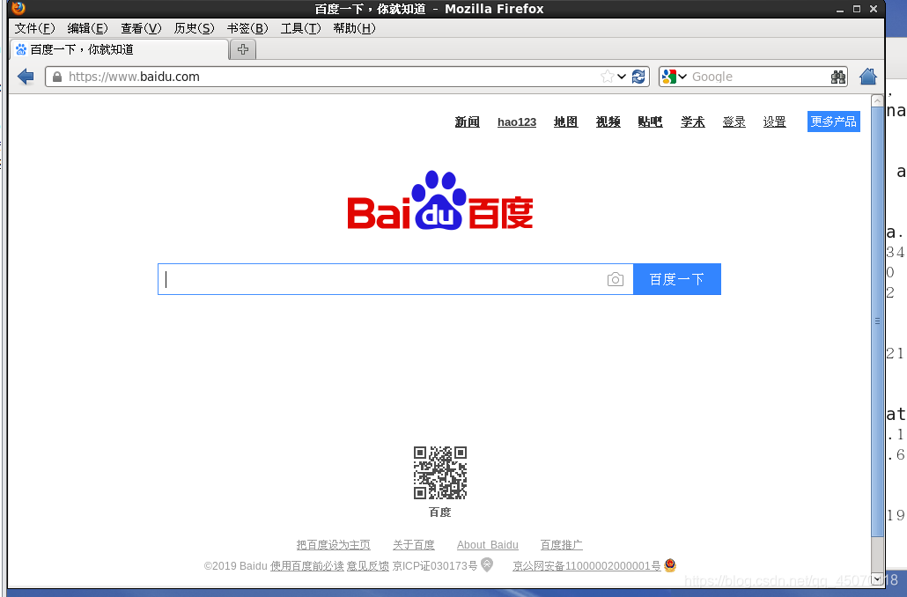Open the 书签(B) menu
Image resolution: width=907 pixels, height=597 pixels.
pos(247,28)
